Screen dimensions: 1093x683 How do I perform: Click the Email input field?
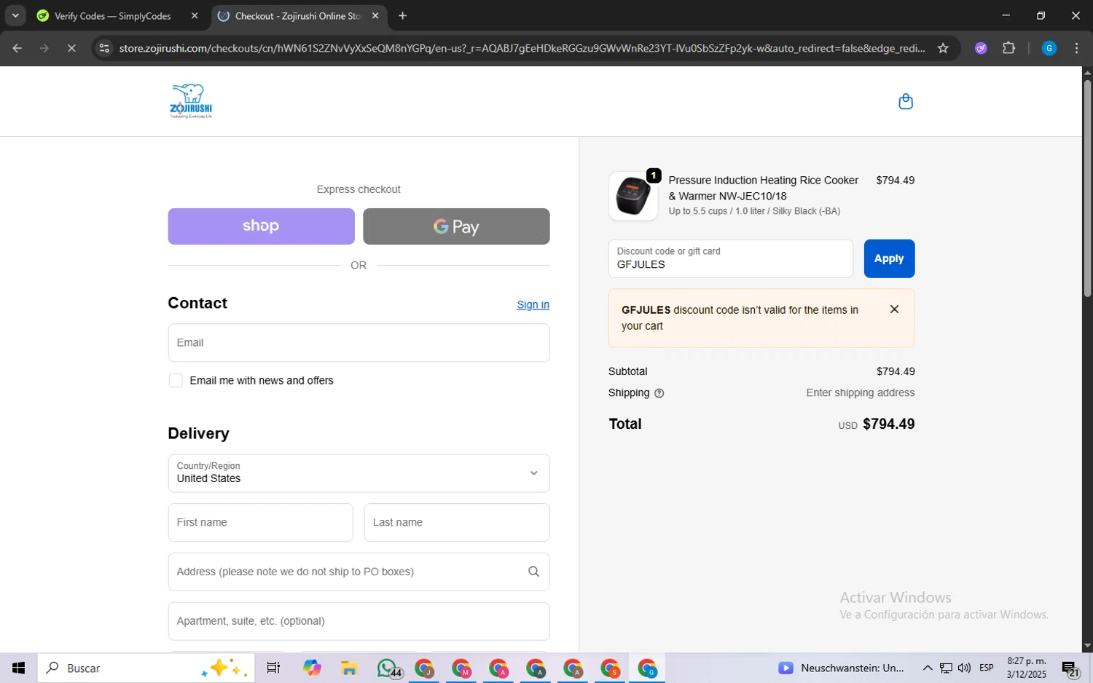[359, 343]
